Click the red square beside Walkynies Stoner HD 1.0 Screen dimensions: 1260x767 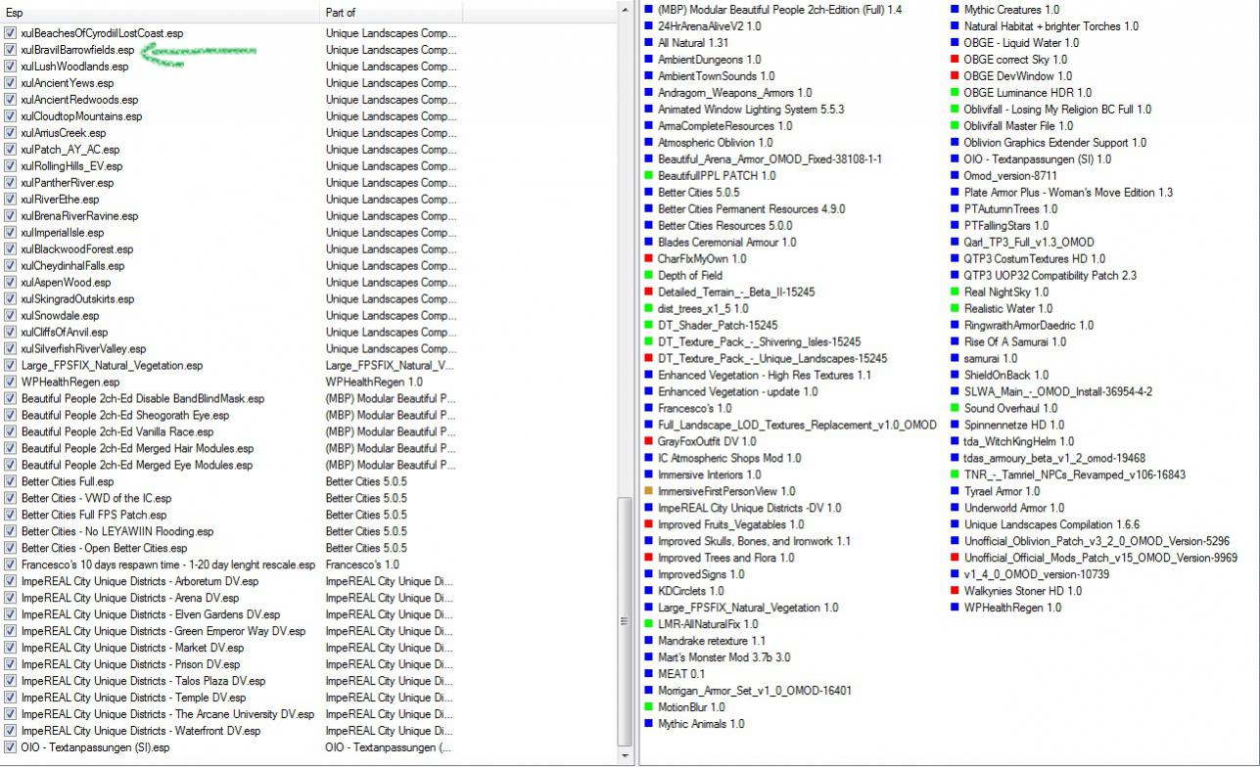(x=955, y=591)
